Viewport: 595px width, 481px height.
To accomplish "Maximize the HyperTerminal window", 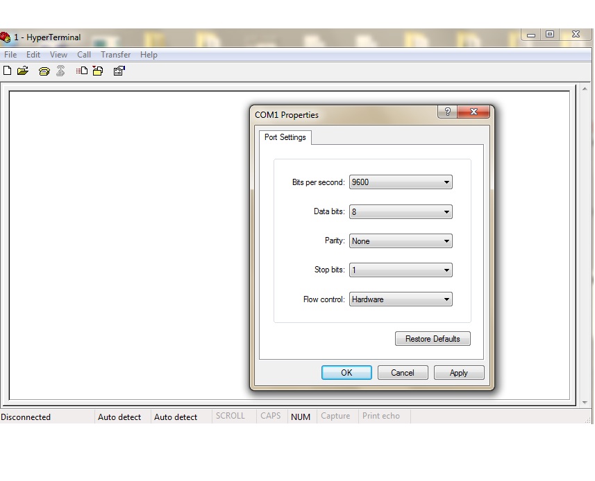I will coord(549,34).
